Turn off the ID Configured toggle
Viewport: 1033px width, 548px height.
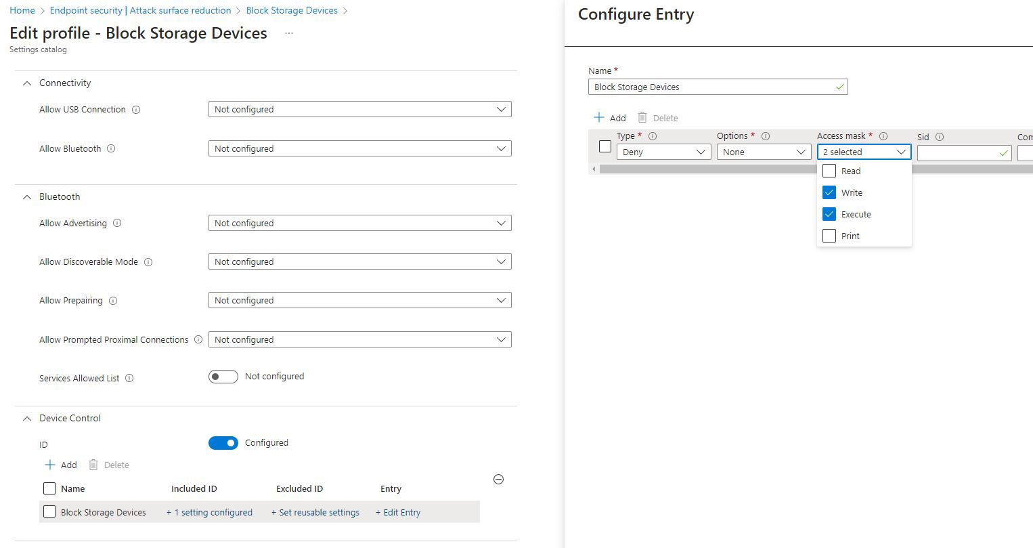223,442
